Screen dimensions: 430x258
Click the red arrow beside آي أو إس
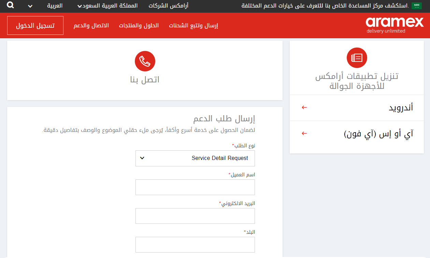pos(304,133)
